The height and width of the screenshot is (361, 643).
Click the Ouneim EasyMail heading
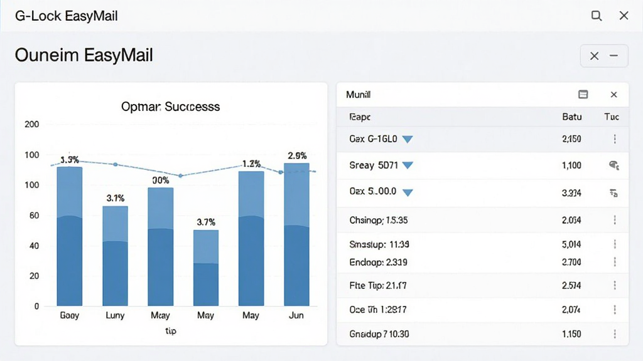(84, 55)
